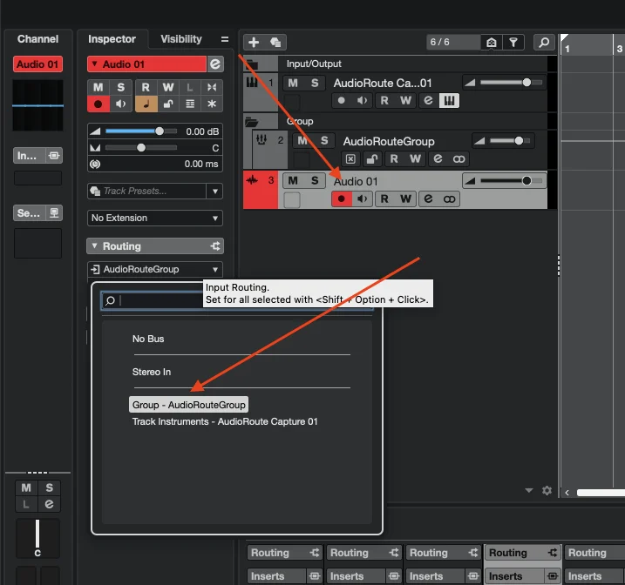
Task: Open channel settings e on AudioRouteGroup track
Action: pos(438,158)
